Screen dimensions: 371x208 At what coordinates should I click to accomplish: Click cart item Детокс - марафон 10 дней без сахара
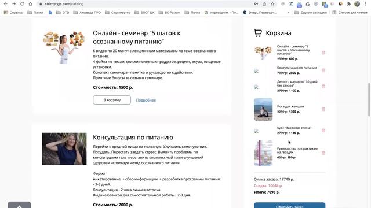297,83
